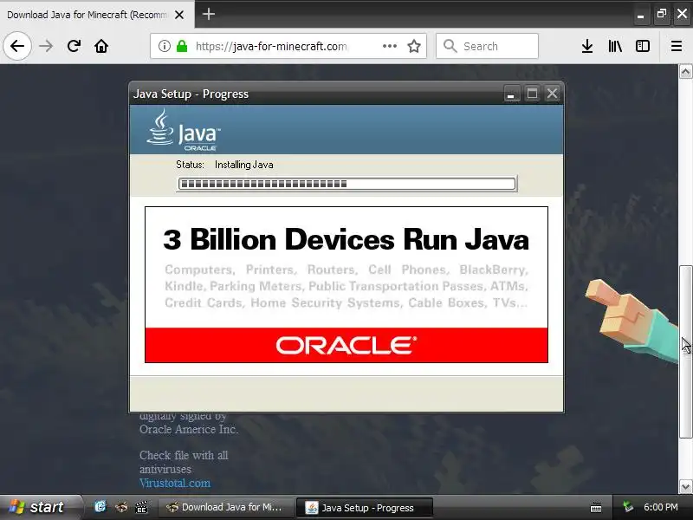Image resolution: width=693 pixels, height=520 pixels.
Task: Show site information via the info icon
Action: tap(165, 46)
